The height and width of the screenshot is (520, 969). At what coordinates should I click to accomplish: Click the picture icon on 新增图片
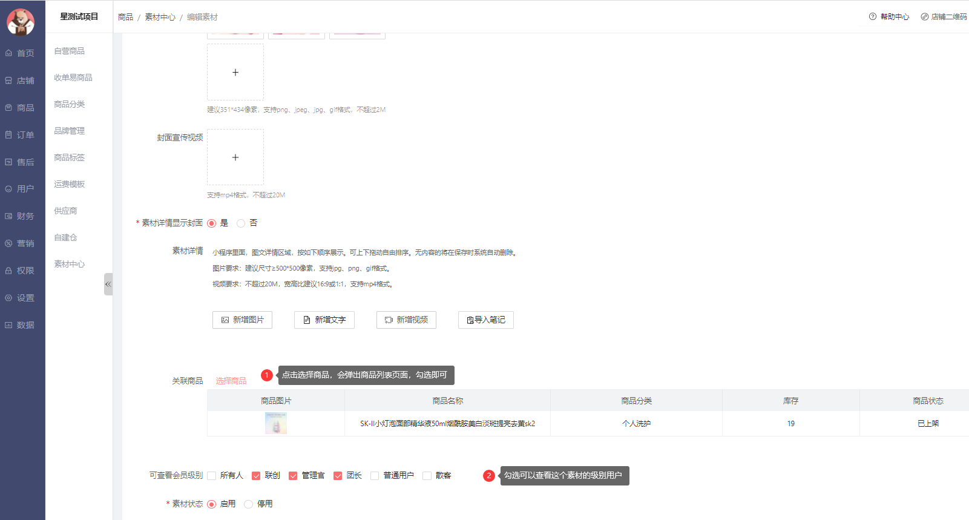click(x=225, y=320)
